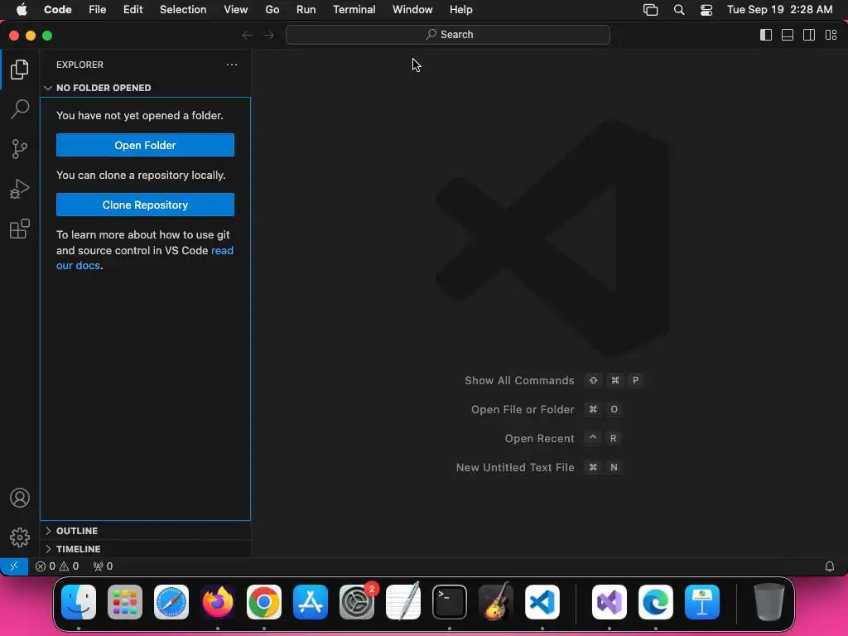This screenshot has height=636, width=848.
Task: Click the Show All Commands shortcut hint
Action: 554,380
